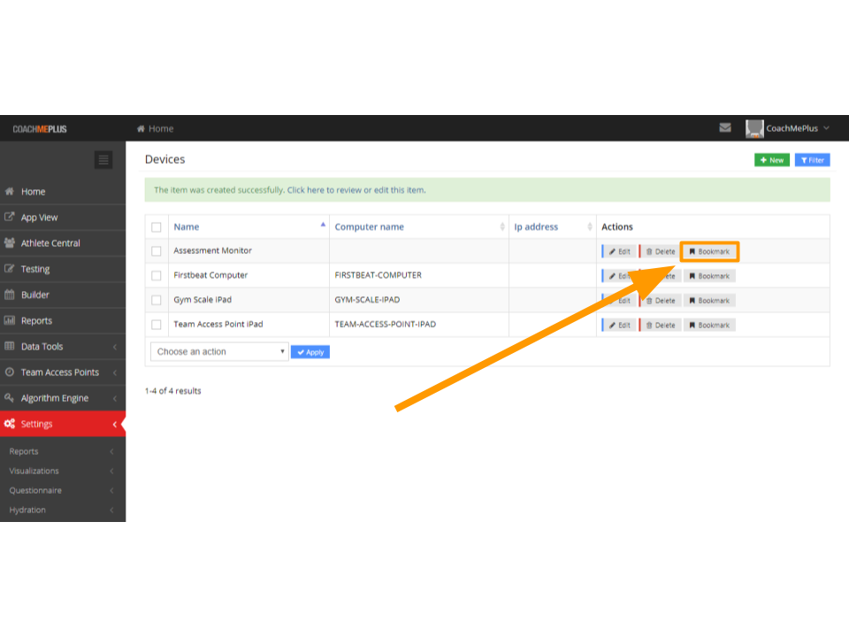Sort the Ip address column
849x637 pixels.
pyautogui.click(x=590, y=227)
